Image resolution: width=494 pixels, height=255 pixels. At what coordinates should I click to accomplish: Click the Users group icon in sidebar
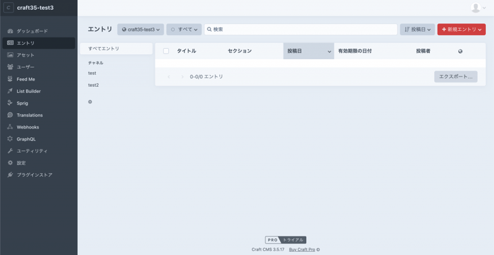[10, 67]
